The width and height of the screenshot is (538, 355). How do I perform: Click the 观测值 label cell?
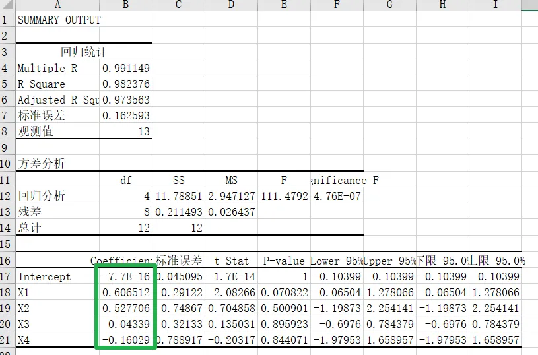point(57,131)
